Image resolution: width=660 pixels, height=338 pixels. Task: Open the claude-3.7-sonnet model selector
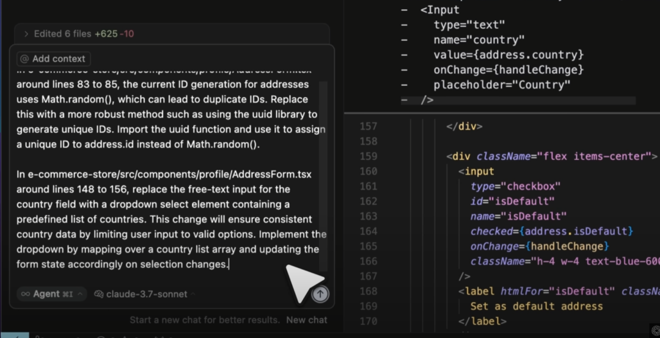(x=144, y=294)
